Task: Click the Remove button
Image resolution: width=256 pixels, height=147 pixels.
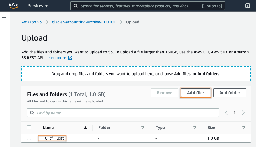Action: [x=165, y=93]
